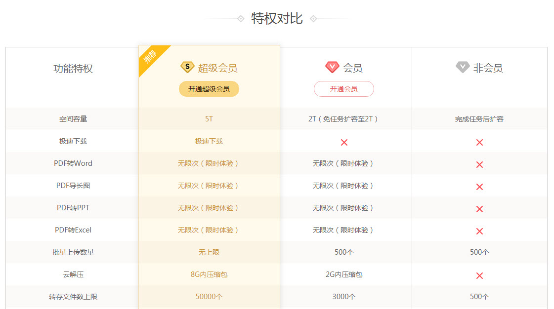
Task: Click the 2T（免任务扩容至2T）cell text
Action: (343, 119)
